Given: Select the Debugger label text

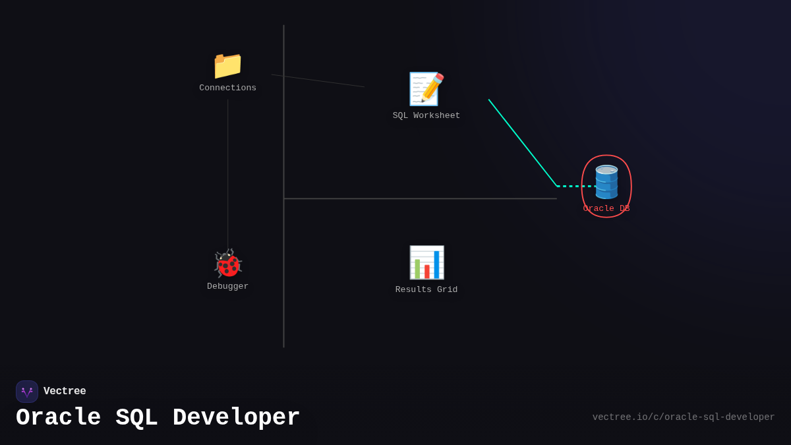Looking at the screenshot, I should 227,285.
